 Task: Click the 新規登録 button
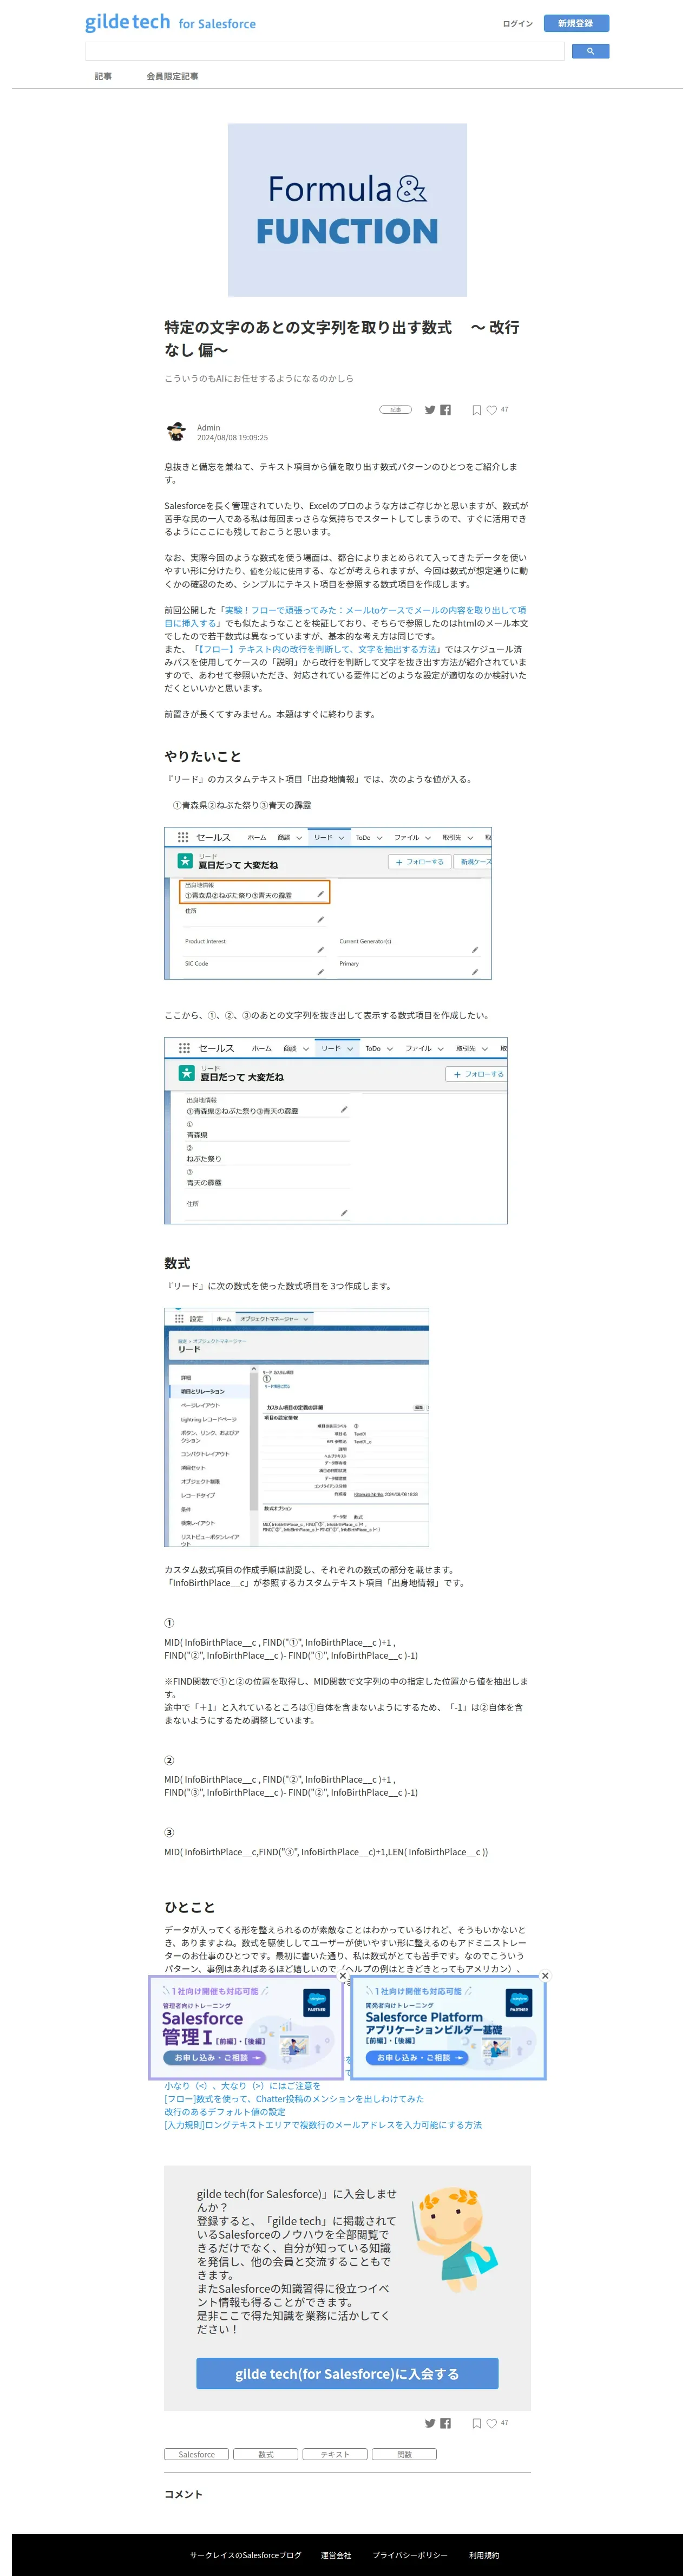[576, 23]
